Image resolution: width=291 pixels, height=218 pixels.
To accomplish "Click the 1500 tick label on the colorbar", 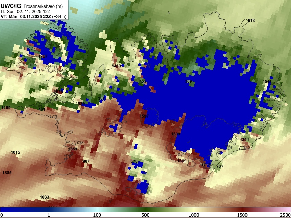I will coord(242,215).
